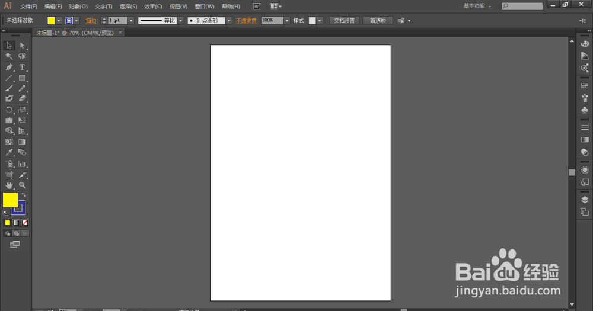
Task: Select the Artboard tool
Action: [x=9, y=175]
